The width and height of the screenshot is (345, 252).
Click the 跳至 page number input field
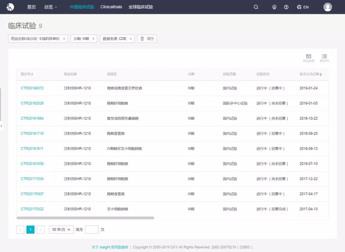[92, 230]
